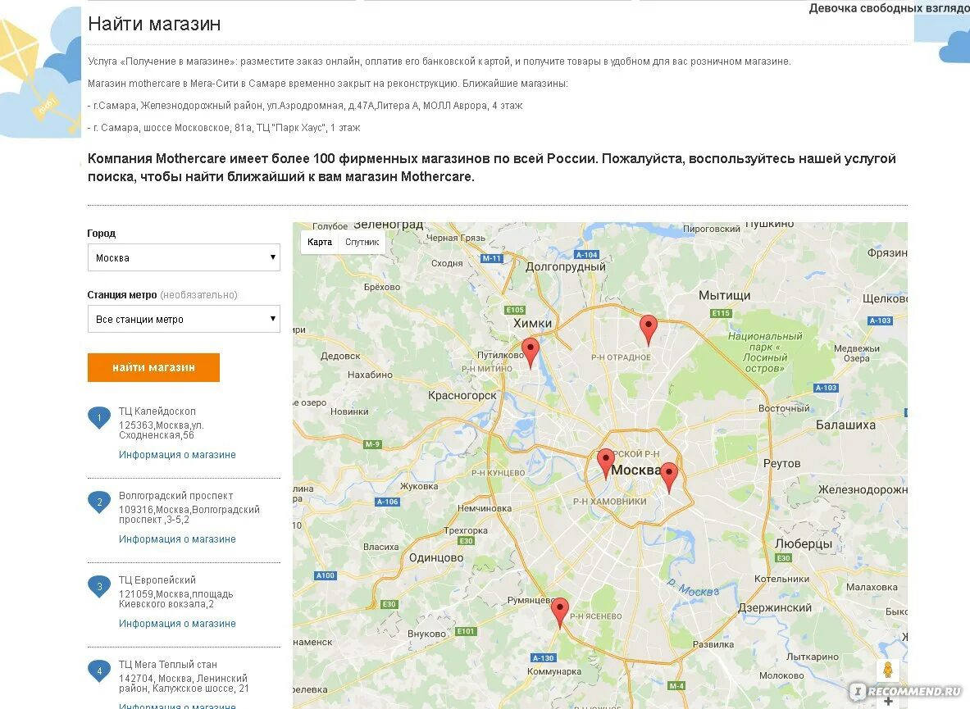Click the Реутов label on the map
The image size is (970, 709).
tap(782, 464)
